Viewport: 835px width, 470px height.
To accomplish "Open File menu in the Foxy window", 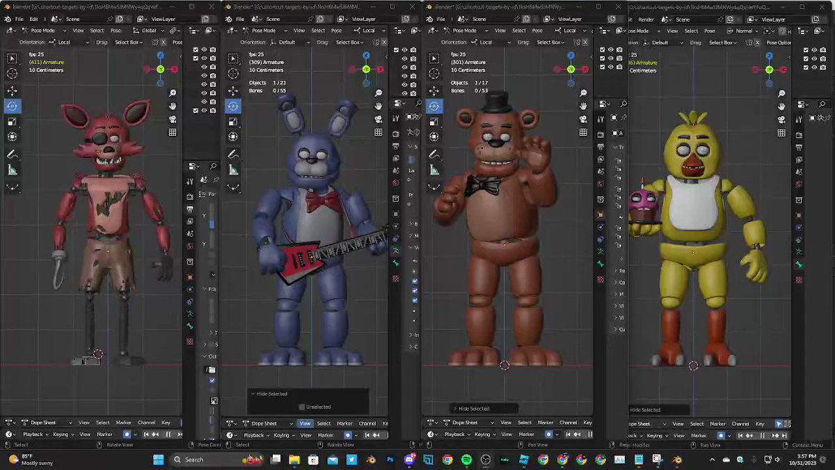I will [x=19, y=19].
